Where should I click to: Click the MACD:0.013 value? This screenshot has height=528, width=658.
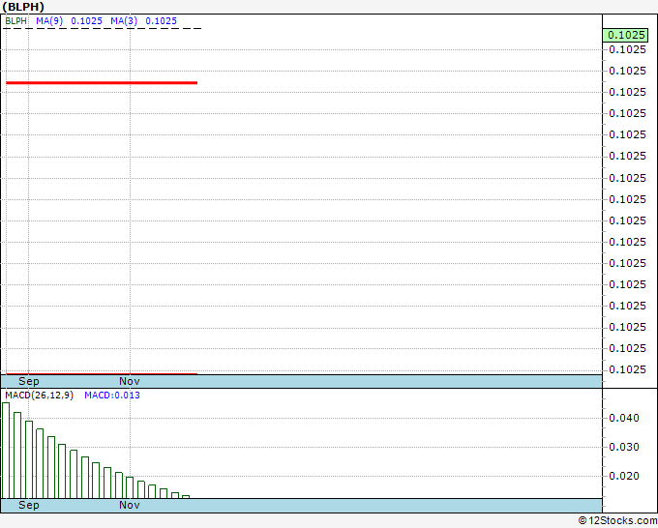click(112, 396)
